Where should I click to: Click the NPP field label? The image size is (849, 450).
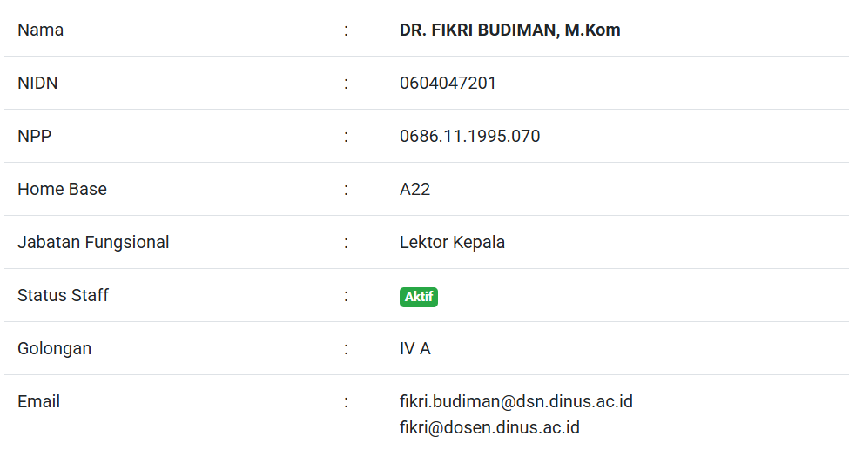34,136
